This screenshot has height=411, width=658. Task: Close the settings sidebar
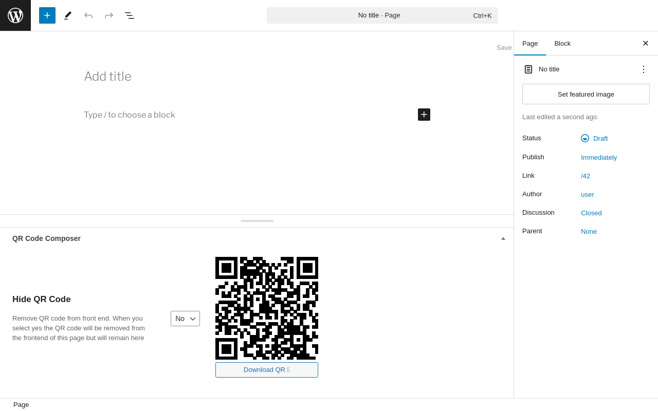[646, 43]
